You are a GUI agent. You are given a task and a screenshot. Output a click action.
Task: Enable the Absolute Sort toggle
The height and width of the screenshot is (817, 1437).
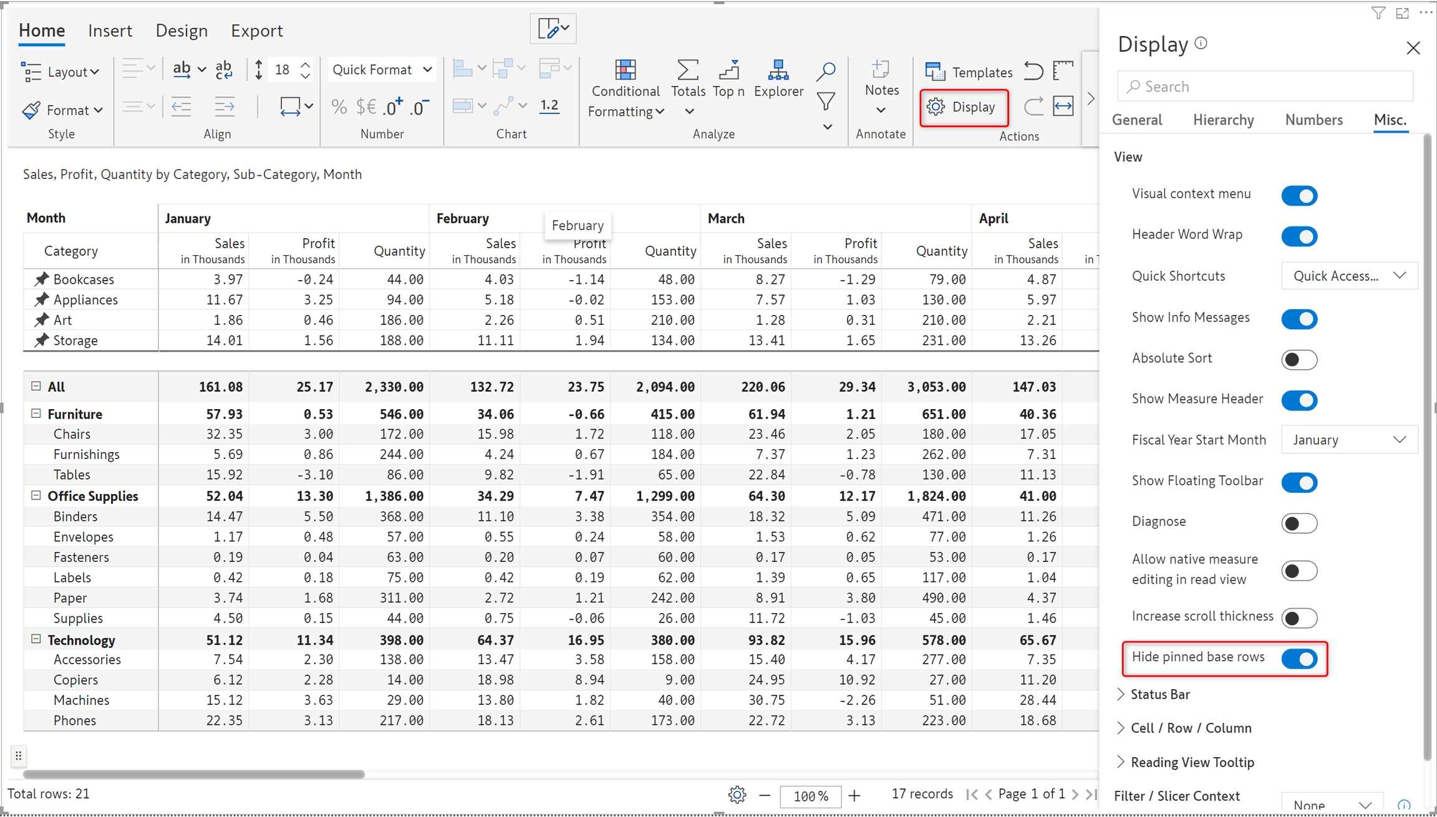pyautogui.click(x=1299, y=359)
